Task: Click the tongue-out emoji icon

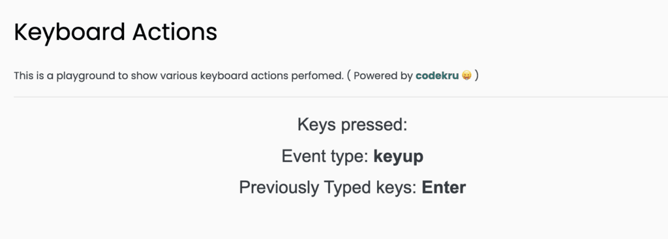Action: coord(466,76)
